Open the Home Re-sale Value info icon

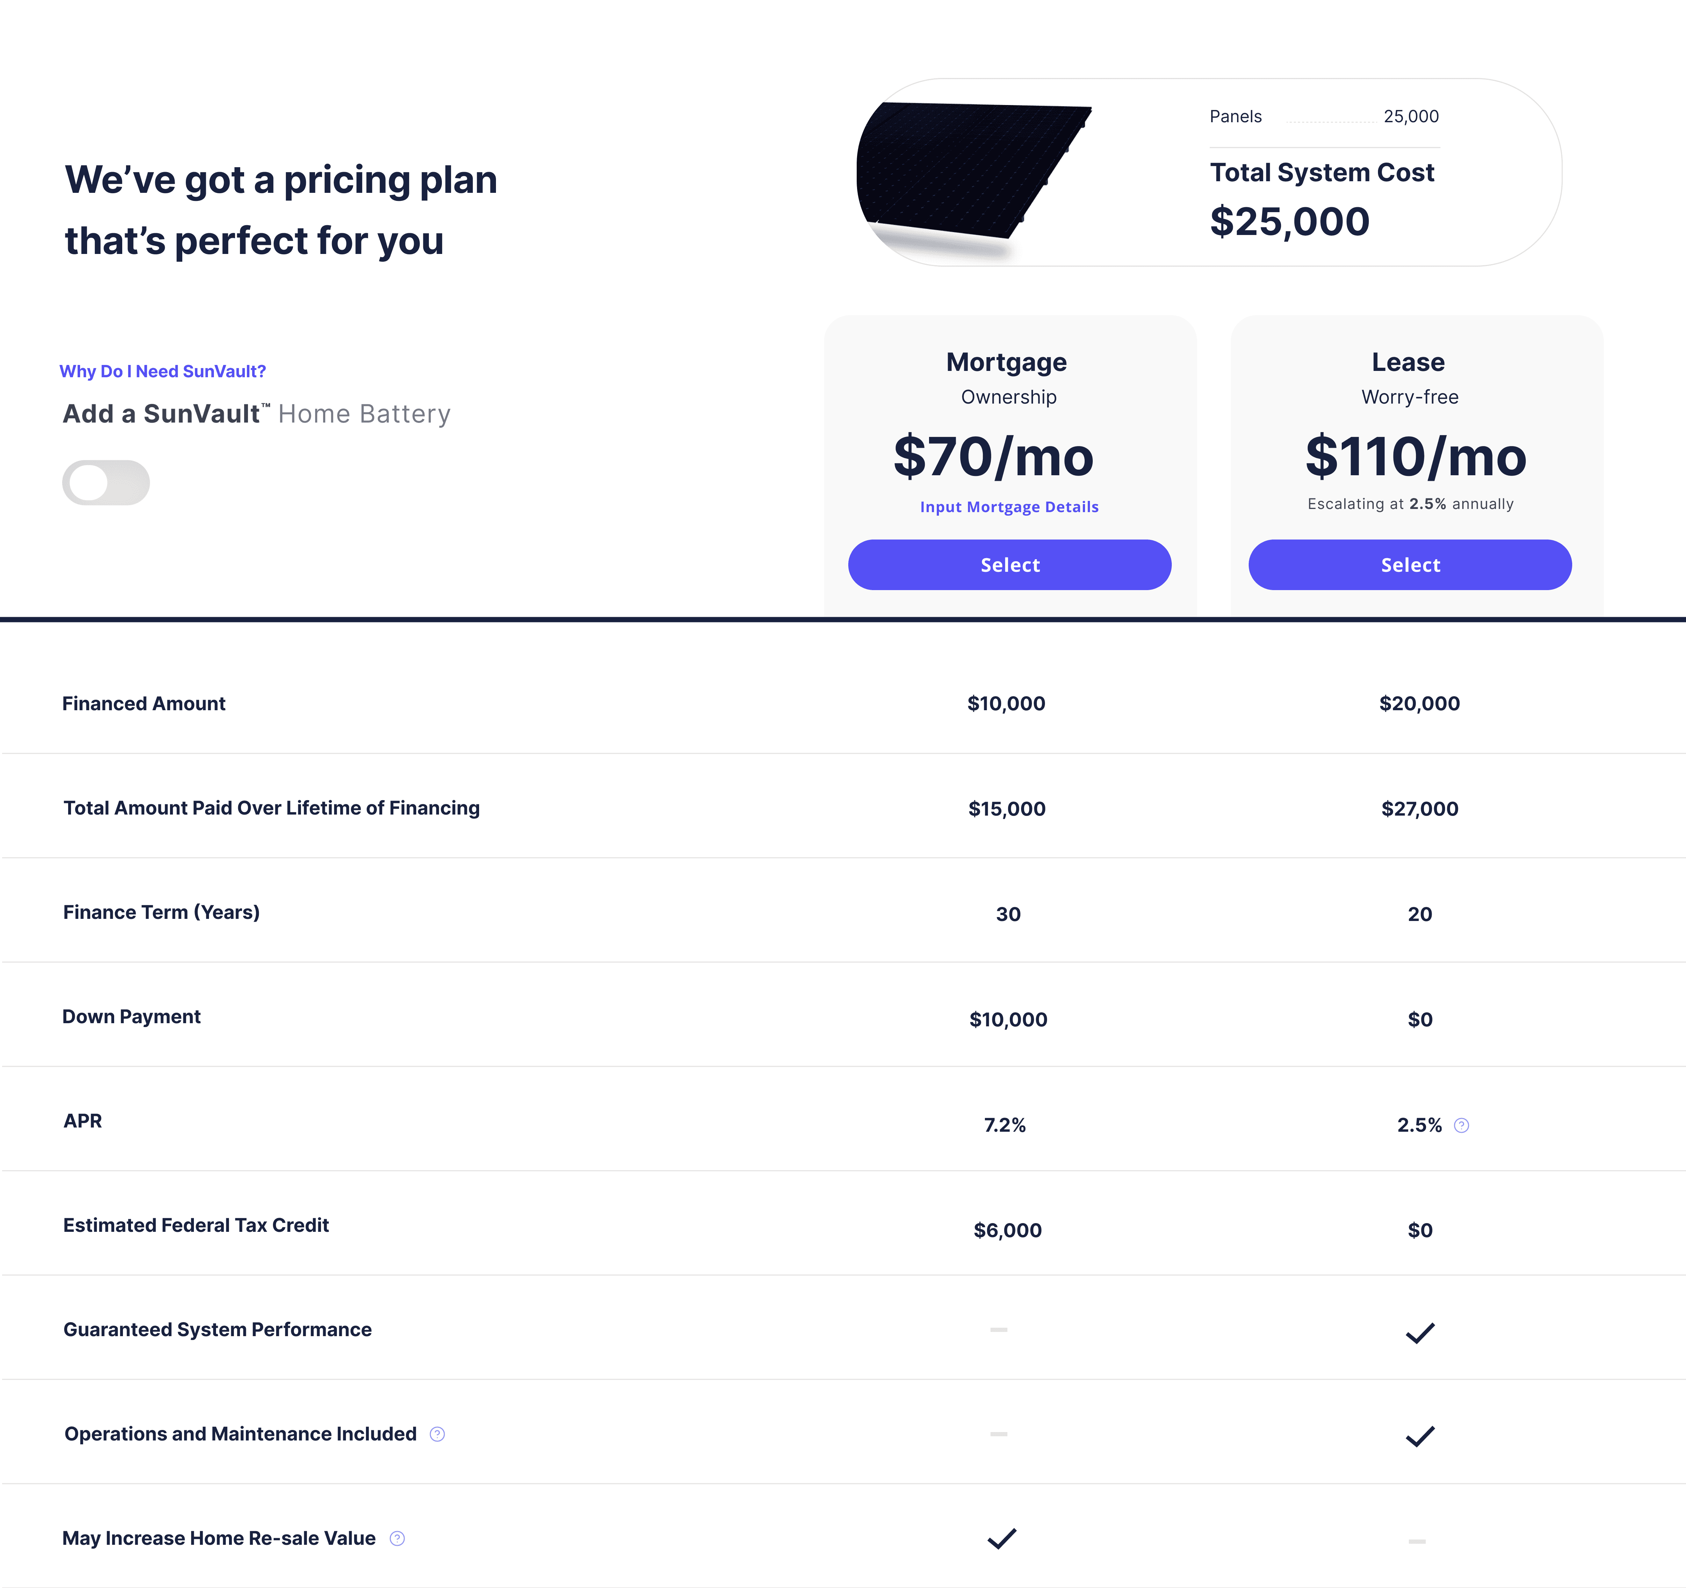pyautogui.click(x=397, y=1538)
